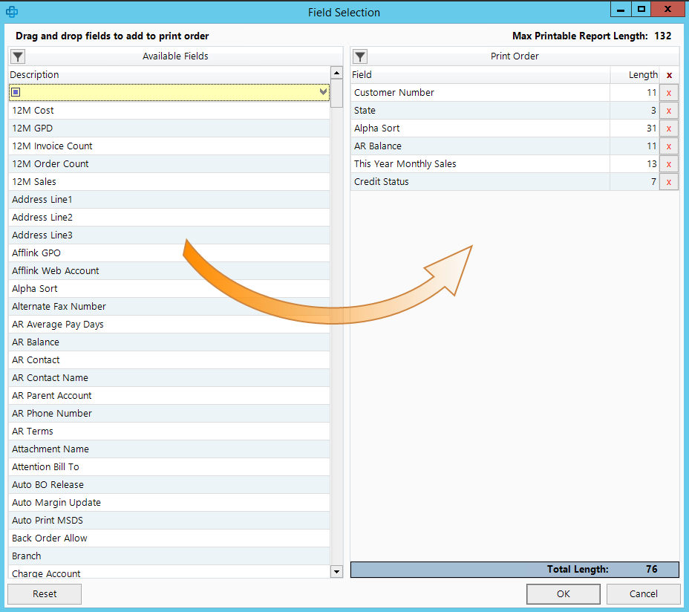Click the app logo in title bar
This screenshot has height=612, width=689.
[12, 12]
